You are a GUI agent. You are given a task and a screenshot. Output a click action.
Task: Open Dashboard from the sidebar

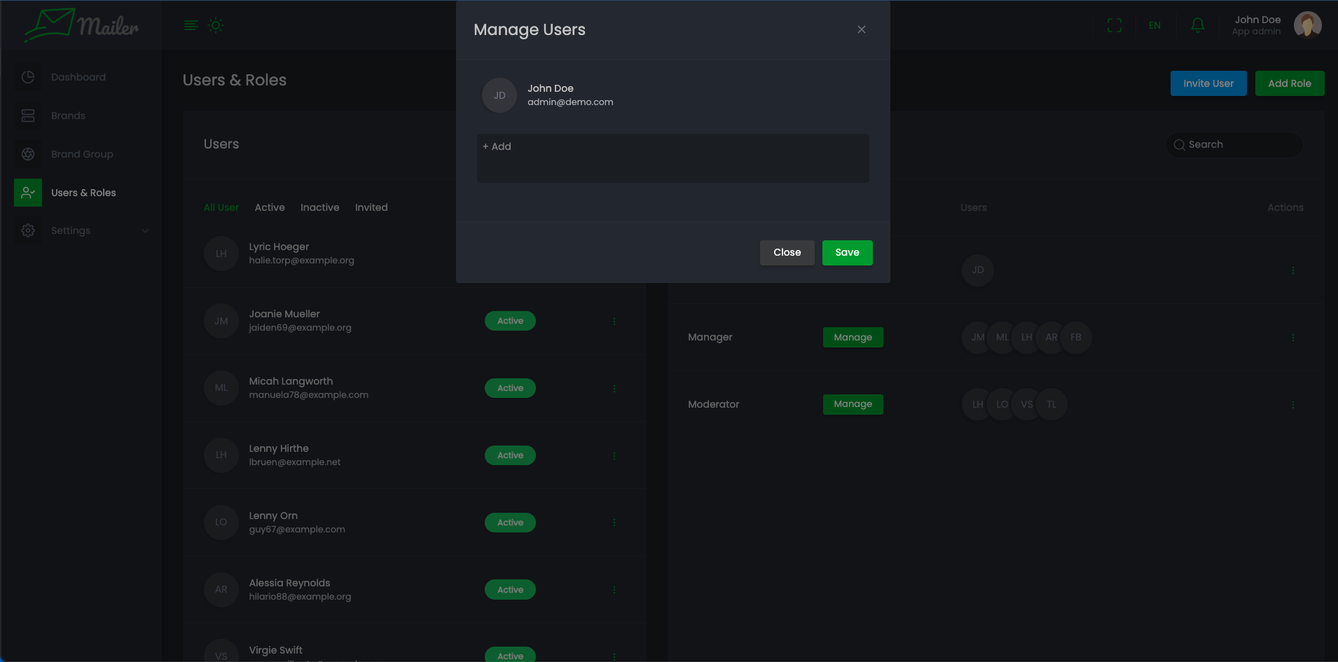(x=78, y=77)
